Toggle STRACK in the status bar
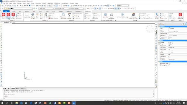Image resolution: width=187 pixels, height=105 pixels. [150, 100]
